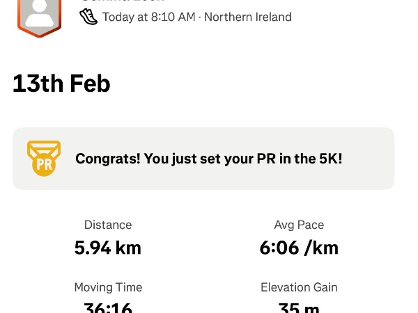This screenshot has width=418, height=313.
Task: Click the 'PR' letters on the medal
Action: [44, 166]
